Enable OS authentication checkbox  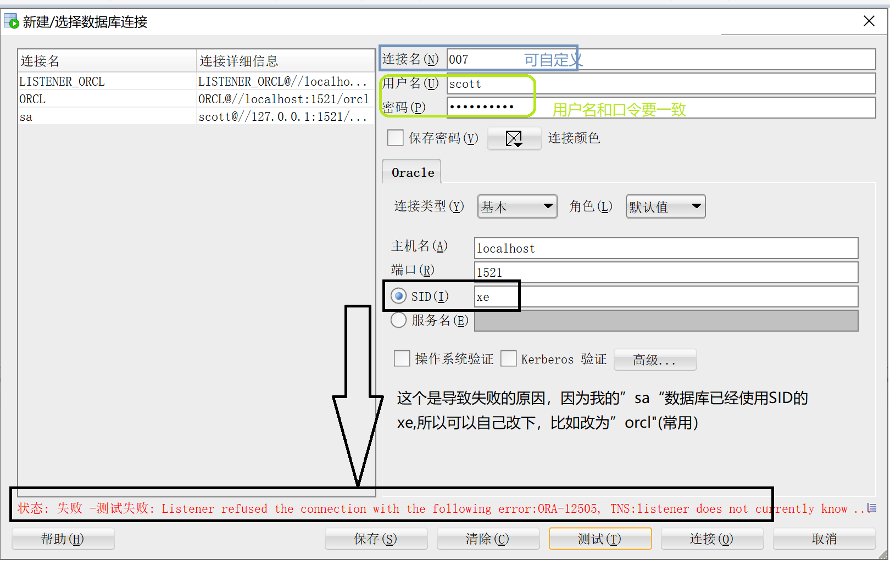(402, 359)
